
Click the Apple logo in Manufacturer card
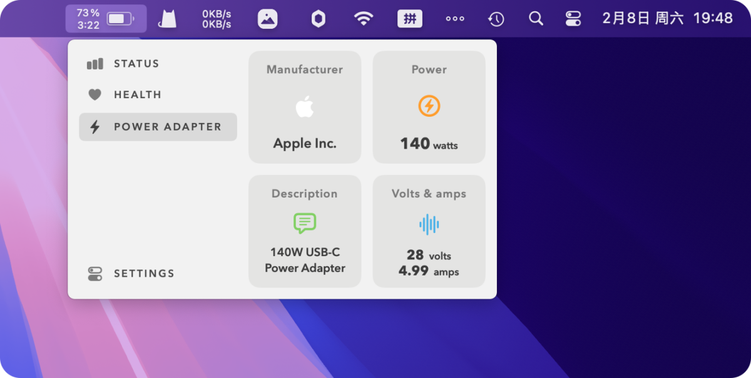pos(305,107)
